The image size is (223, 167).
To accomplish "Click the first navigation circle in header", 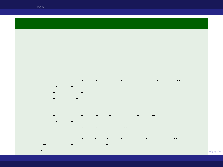I will coord(38,7).
